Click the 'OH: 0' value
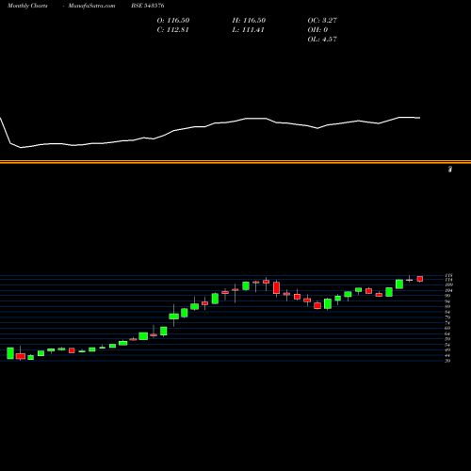 pos(317,30)
